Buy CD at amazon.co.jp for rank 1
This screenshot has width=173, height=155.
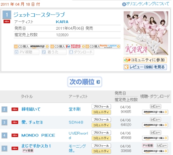(31, 46)
